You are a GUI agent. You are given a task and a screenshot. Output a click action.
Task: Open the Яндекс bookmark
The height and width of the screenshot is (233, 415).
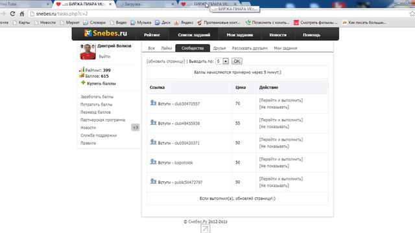(x=184, y=23)
